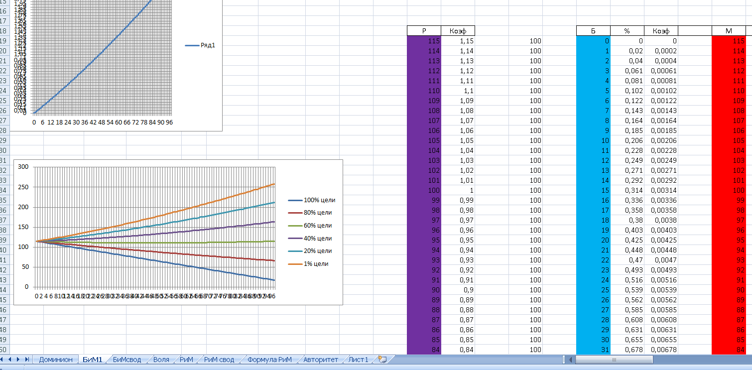The image size is (752, 370).
Task: Click the insert new worksheet icon
Action: click(382, 360)
